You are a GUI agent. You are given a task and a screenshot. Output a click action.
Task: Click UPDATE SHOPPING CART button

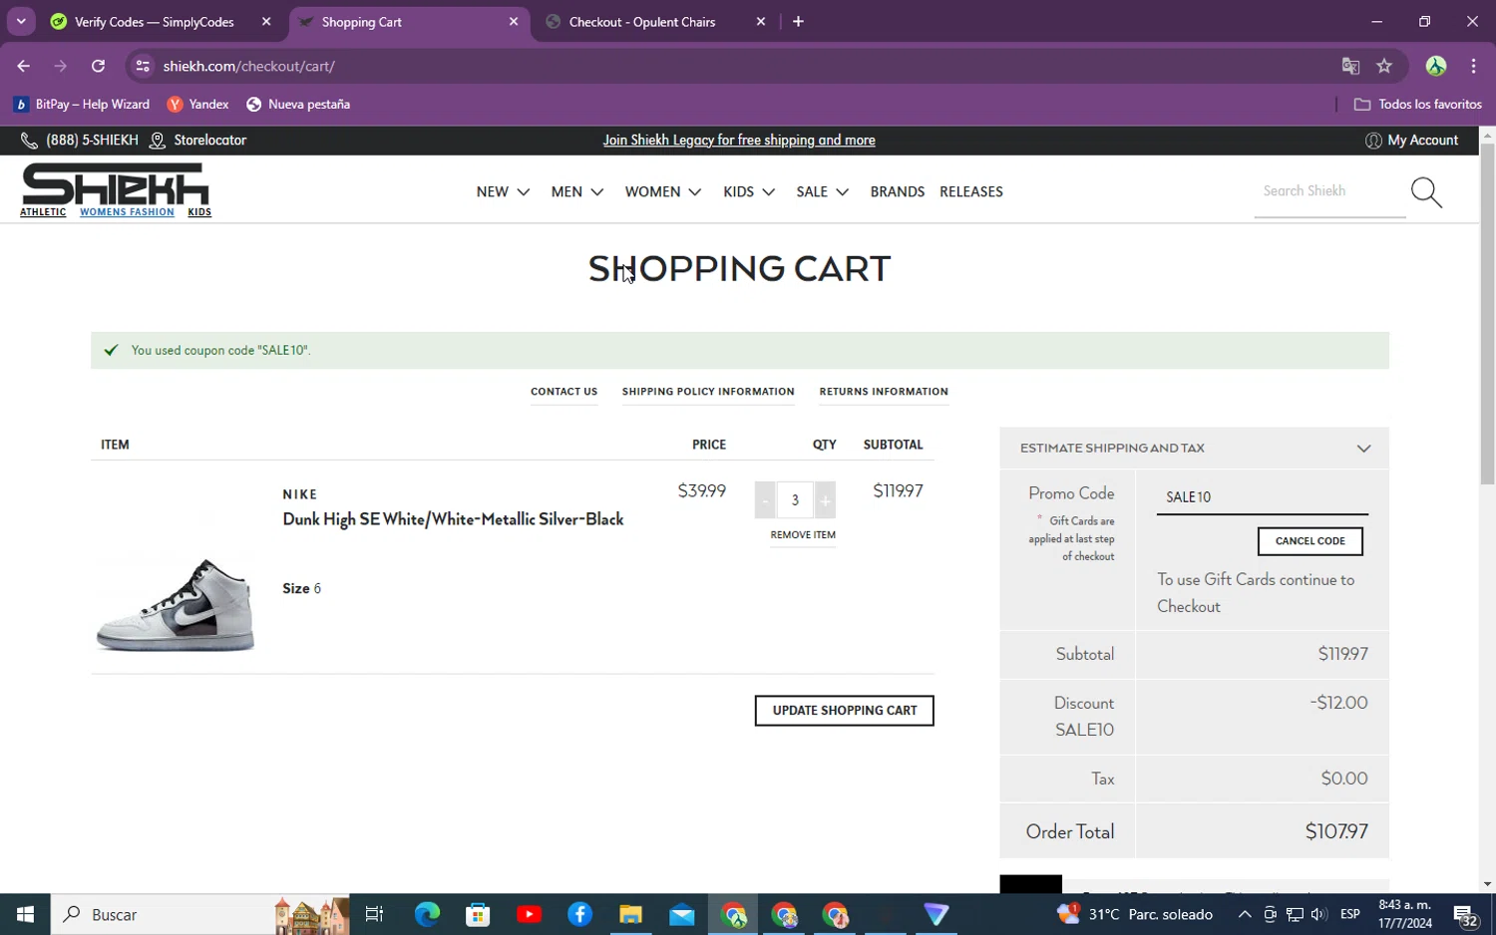(x=844, y=711)
